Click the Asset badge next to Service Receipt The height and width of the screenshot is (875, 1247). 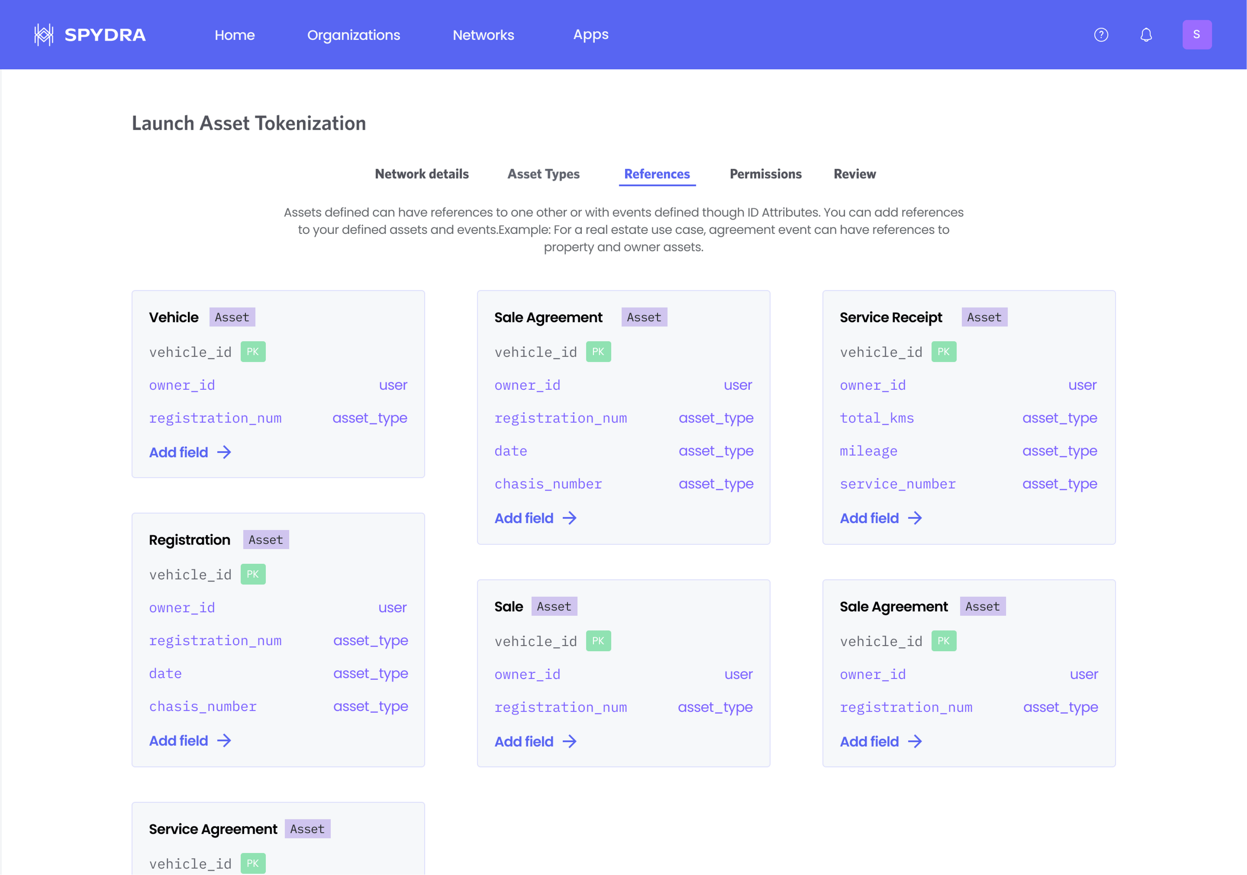984,316
